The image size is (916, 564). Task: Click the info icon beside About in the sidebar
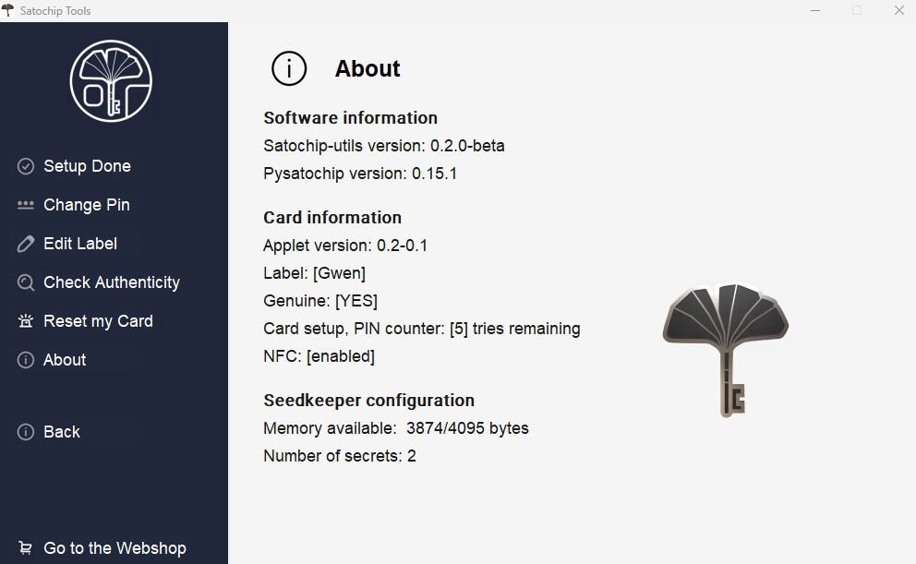(26, 360)
